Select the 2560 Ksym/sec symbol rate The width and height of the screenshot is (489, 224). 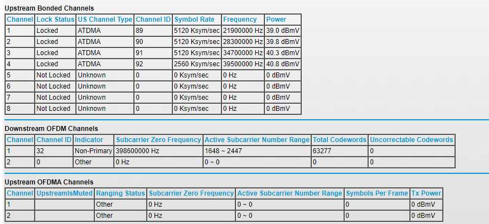197,64
